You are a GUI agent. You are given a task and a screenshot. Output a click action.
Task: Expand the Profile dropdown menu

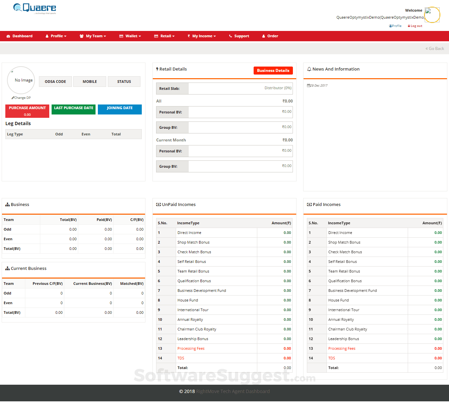click(56, 36)
